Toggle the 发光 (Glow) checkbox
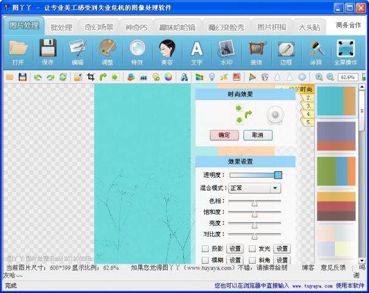The height and width of the screenshot is (293, 369). pos(252,249)
